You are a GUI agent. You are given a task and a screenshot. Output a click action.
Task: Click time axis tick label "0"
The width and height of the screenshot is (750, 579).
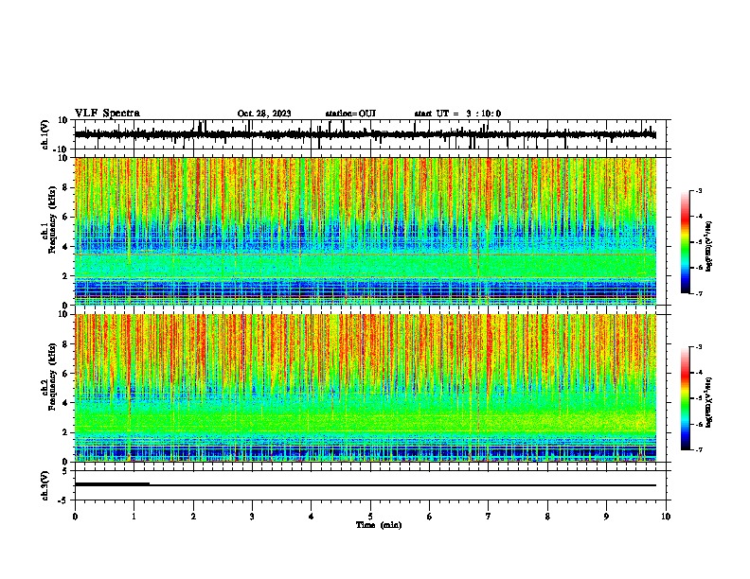click(x=75, y=517)
